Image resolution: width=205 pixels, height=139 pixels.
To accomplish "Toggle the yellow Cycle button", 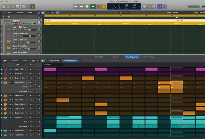I will coord(104,6).
